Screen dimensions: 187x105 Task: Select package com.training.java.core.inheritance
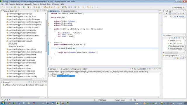pos(22,57)
